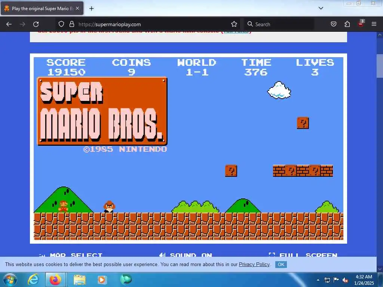Open the Pocket save icon
Image resolution: width=383 pixels, height=287 pixels.
(x=333, y=24)
